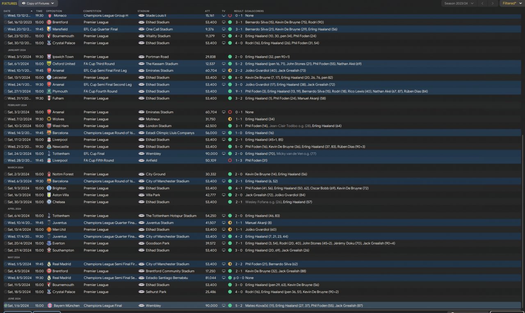This screenshot has width=525, height=313.
Task: Click the JANUARY 2024 month header
Action: (16, 50)
